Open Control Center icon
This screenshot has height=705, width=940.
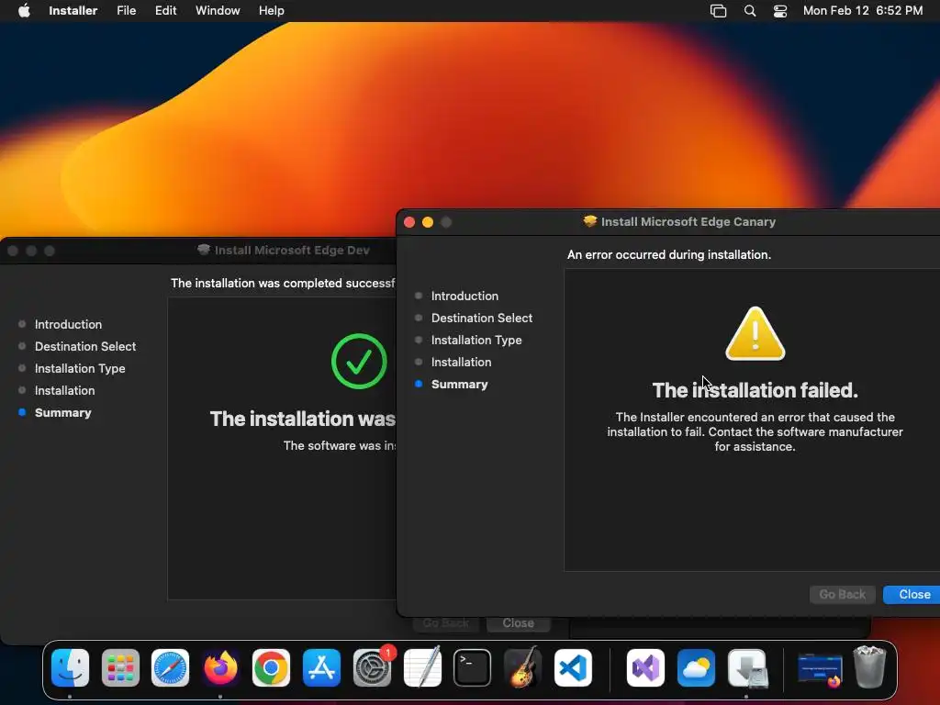click(x=780, y=11)
